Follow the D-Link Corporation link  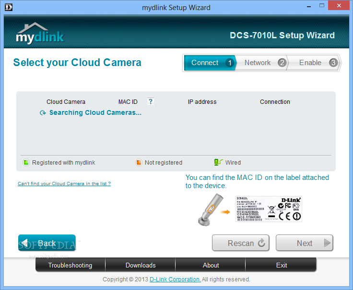tap(175, 279)
